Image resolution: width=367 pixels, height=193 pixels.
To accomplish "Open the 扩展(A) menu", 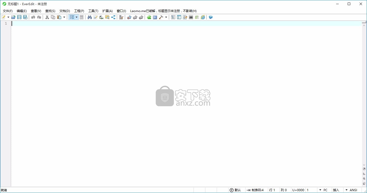I will [108, 11].
